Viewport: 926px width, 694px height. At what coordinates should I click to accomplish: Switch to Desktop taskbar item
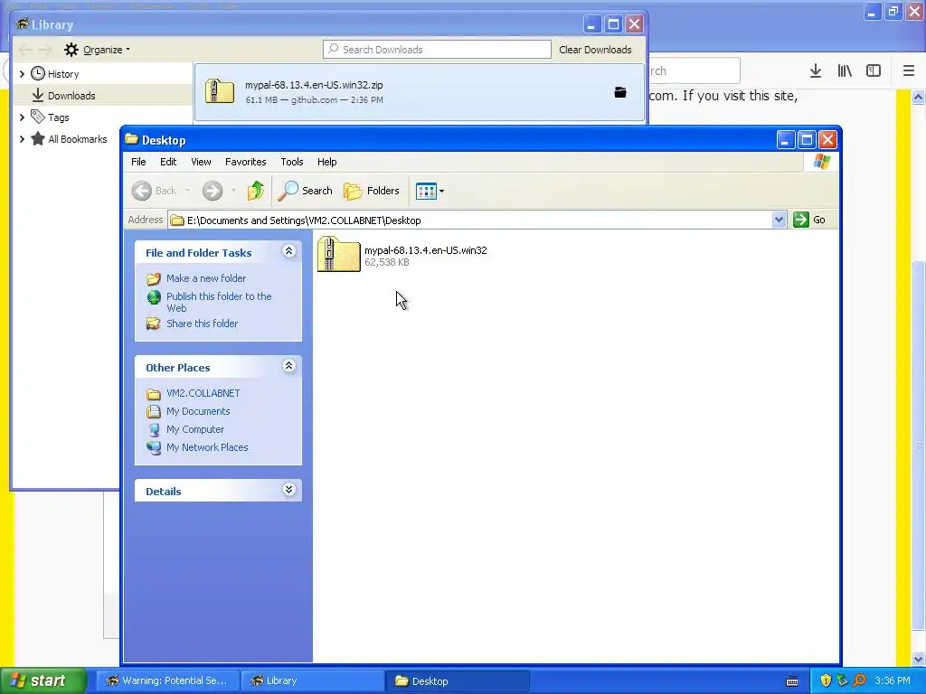[x=457, y=680]
